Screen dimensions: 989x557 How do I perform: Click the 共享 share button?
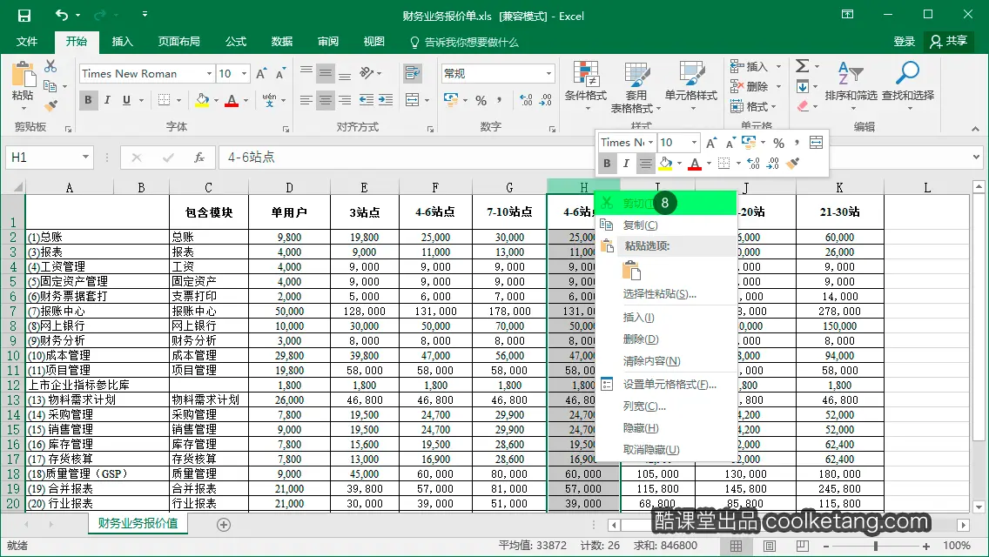(x=949, y=42)
